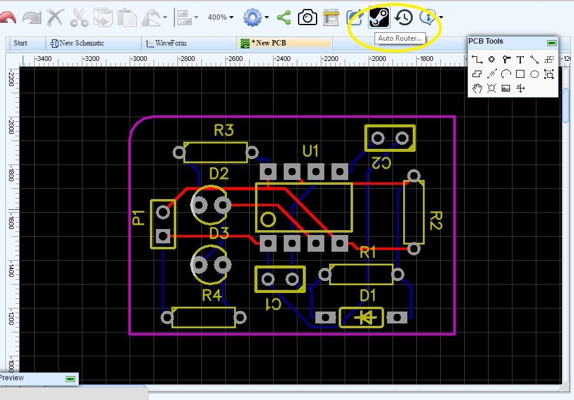The width and height of the screenshot is (574, 400).
Task: Select the Group/Ungroup tool
Action: (x=549, y=74)
